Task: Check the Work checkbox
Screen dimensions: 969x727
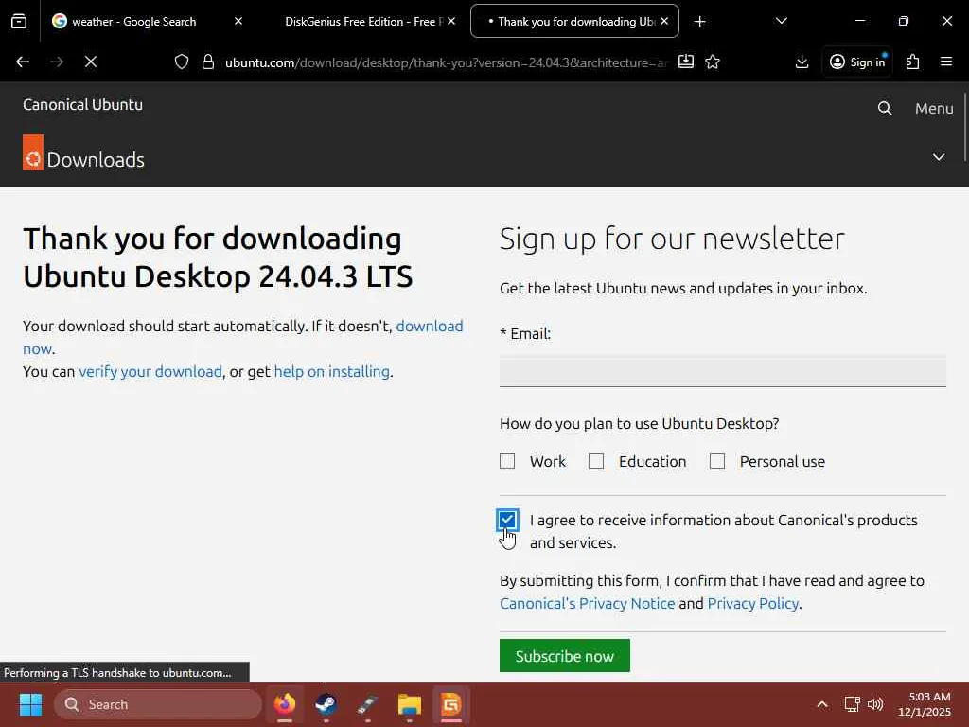Action: [507, 461]
